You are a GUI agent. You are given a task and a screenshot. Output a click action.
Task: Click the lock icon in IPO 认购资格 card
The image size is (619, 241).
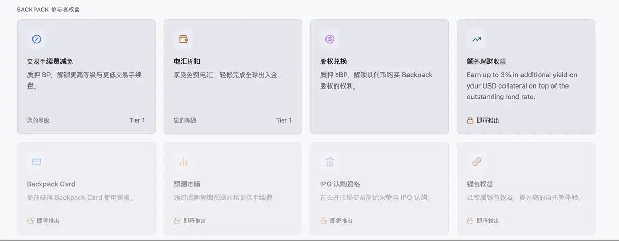[x=323, y=220]
